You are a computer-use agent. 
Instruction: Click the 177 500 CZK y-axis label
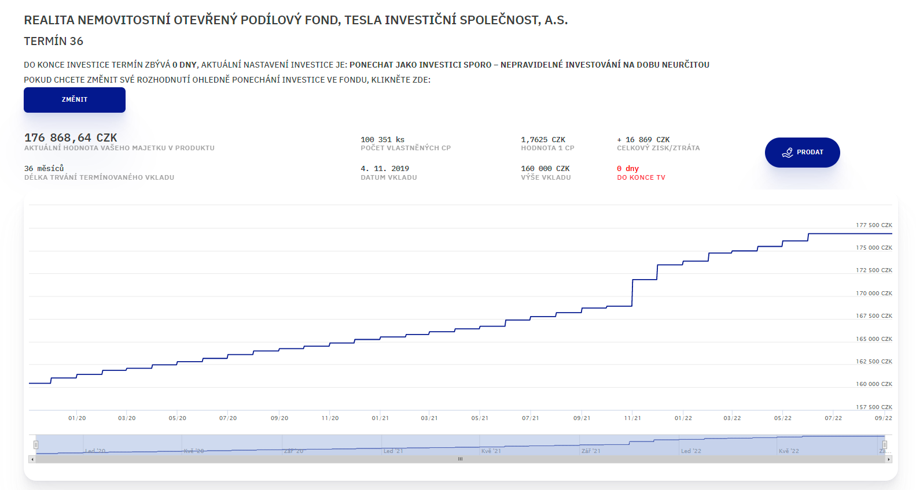pyautogui.click(x=874, y=225)
